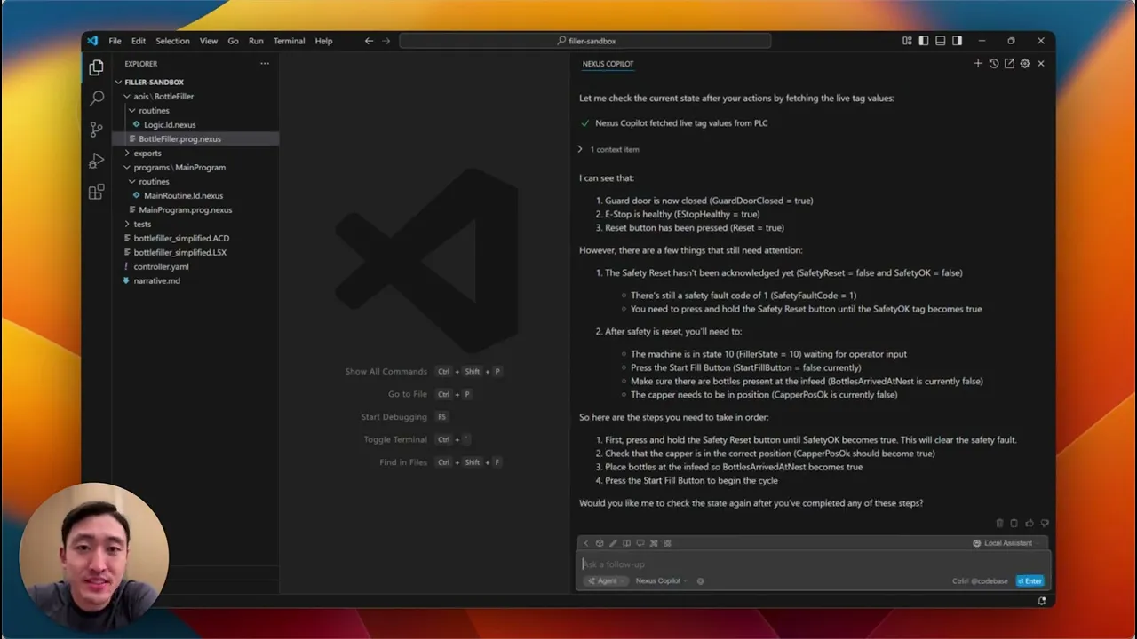Open Explorer more actions ellipsis
1137x639 pixels.
point(264,64)
